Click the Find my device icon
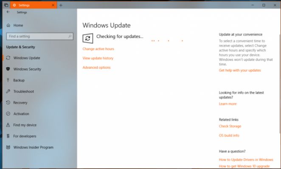The width and height of the screenshot is (281, 169). [x=8, y=125]
